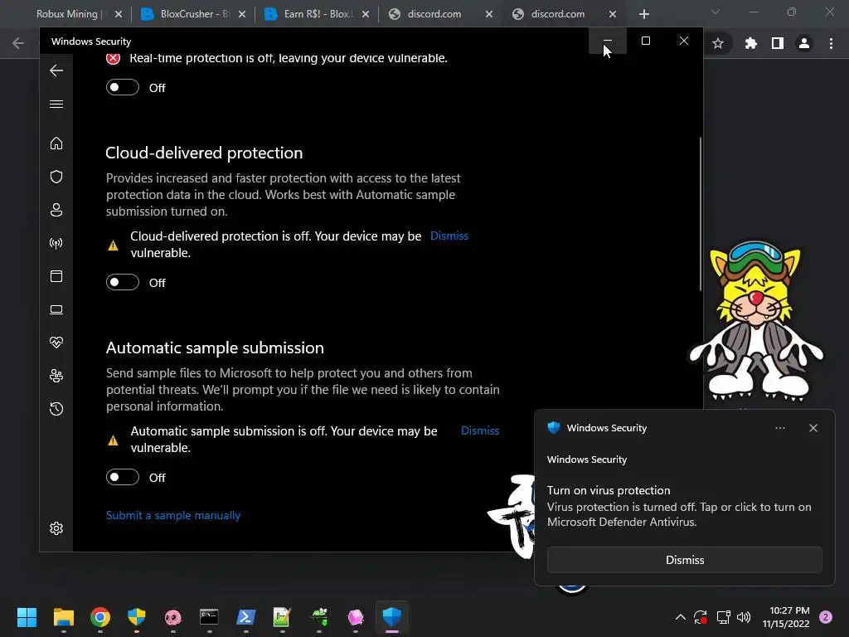Open the Home section in sidebar
This screenshot has height=637, width=849.
(56, 143)
